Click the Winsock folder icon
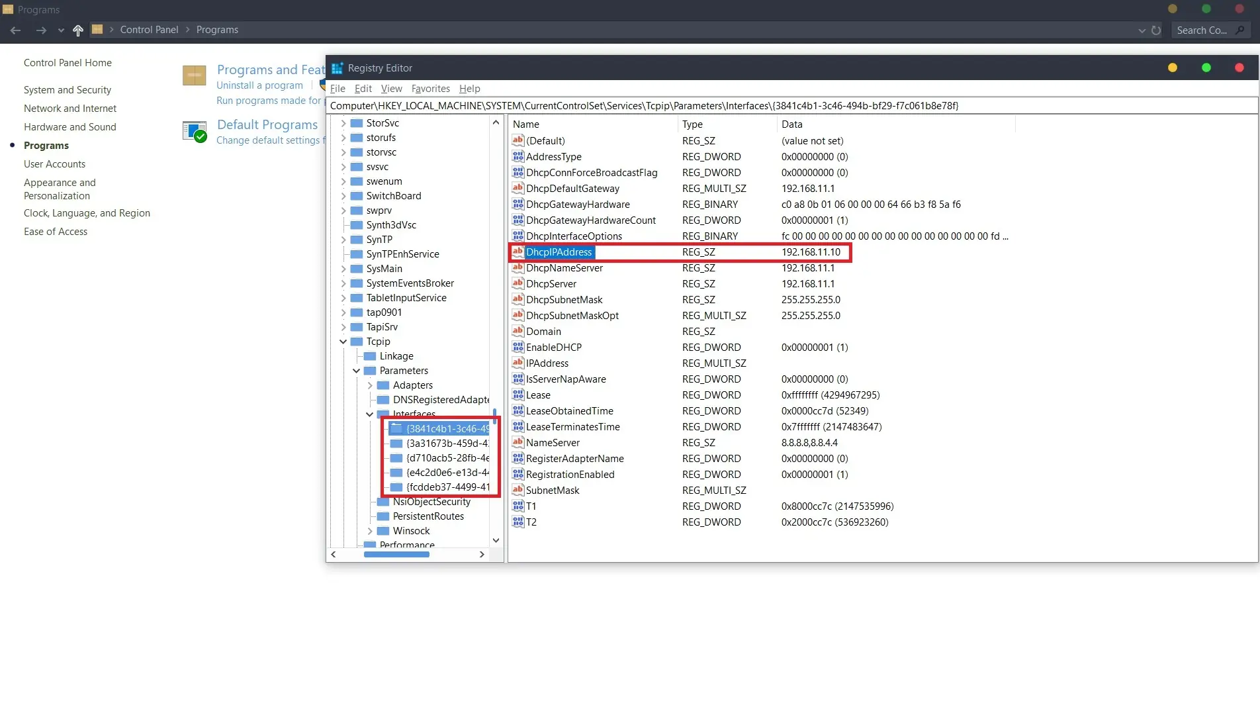This screenshot has width=1260, height=707. pyautogui.click(x=383, y=531)
